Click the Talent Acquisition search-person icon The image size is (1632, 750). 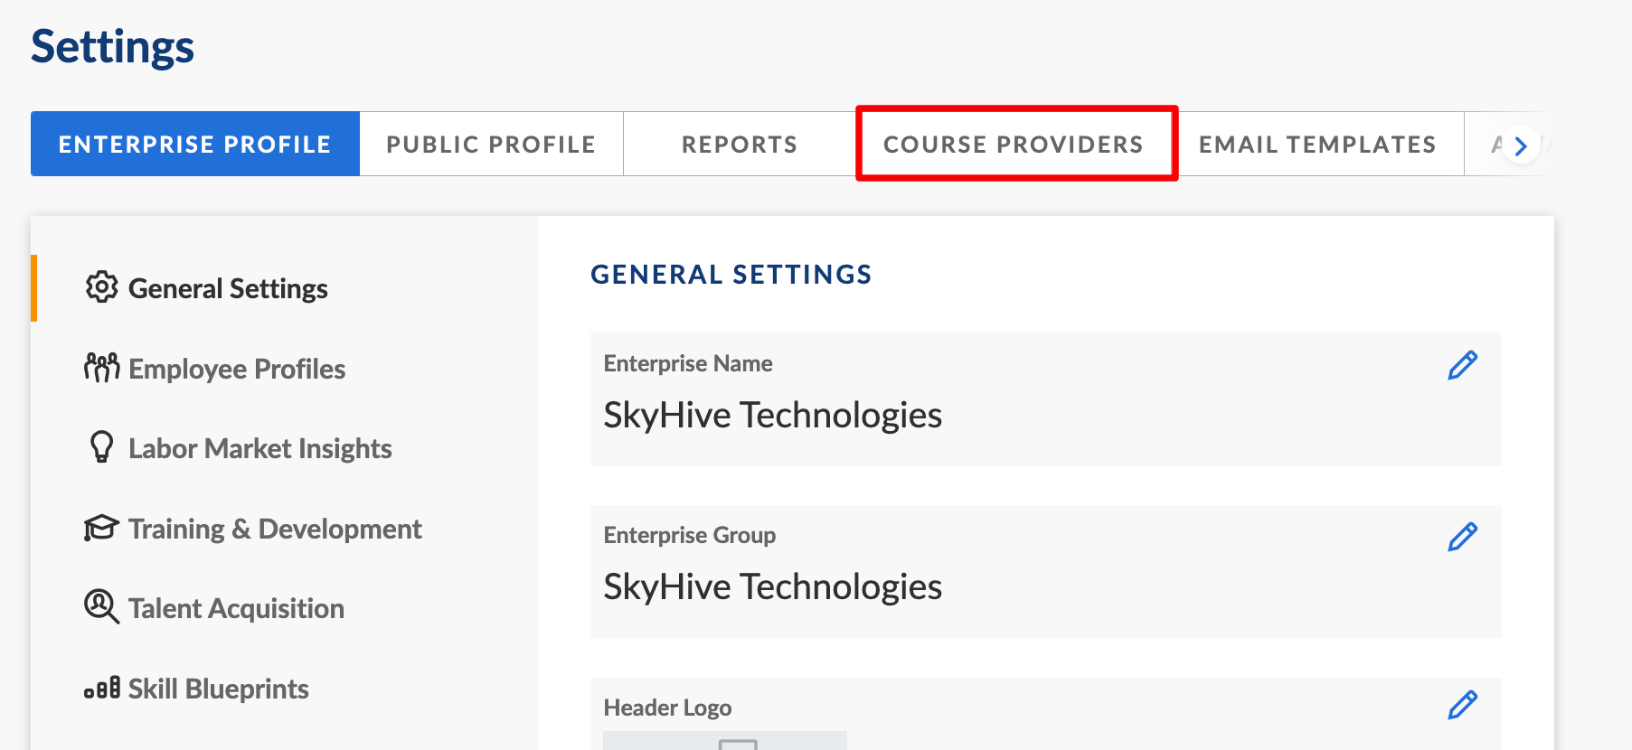pyautogui.click(x=101, y=607)
